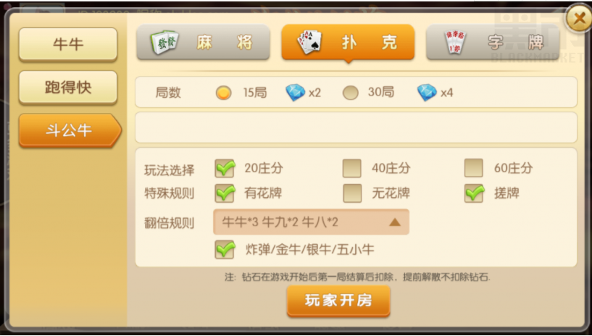Image resolution: width=592 pixels, height=336 pixels.
Task: Click the 玩家开房 button
Action: [x=338, y=301]
